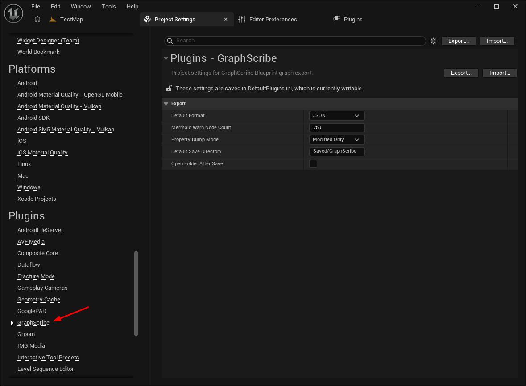Viewport: 526px width, 386px height.
Task: Close the Project Settings tab
Action: [226, 20]
